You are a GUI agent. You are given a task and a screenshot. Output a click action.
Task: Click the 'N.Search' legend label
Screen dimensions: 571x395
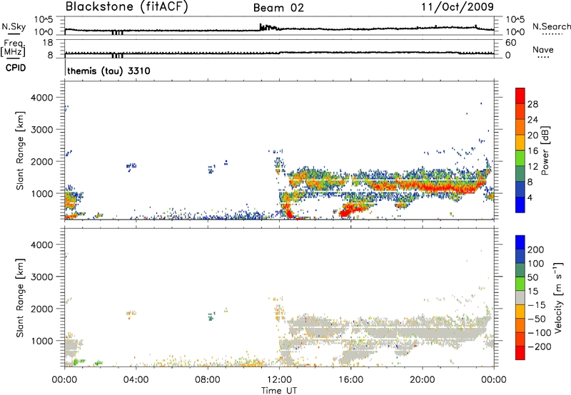pyautogui.click(x=551, y=26)
